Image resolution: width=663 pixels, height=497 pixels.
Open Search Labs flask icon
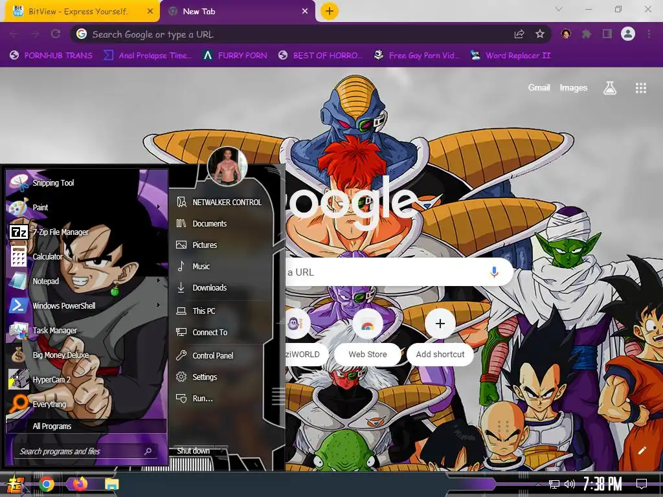(609, 88)
